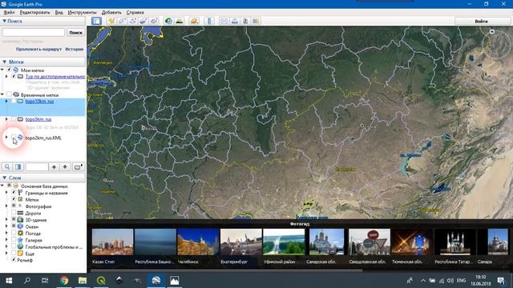
Task: Toggle the Мои метки checkbox
Action: tap(9, 70)
